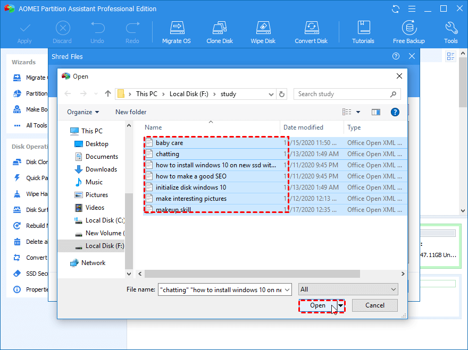Click the Make Bootable sidebar icon
The height and width of the screenshot is (350, 468).
(x=17, y=109)
